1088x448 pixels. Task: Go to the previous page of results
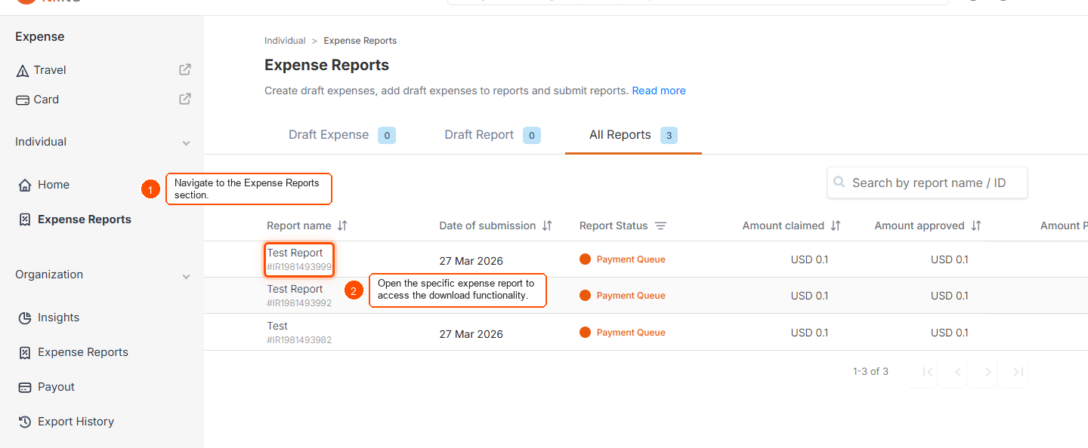tap(958, 372)
